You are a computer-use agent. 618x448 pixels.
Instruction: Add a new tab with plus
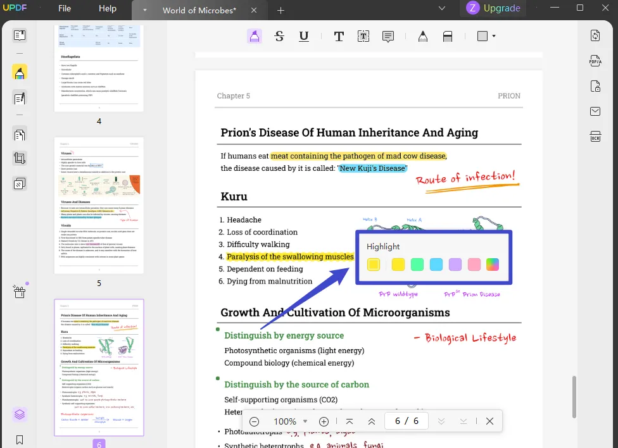pos(281,11)
